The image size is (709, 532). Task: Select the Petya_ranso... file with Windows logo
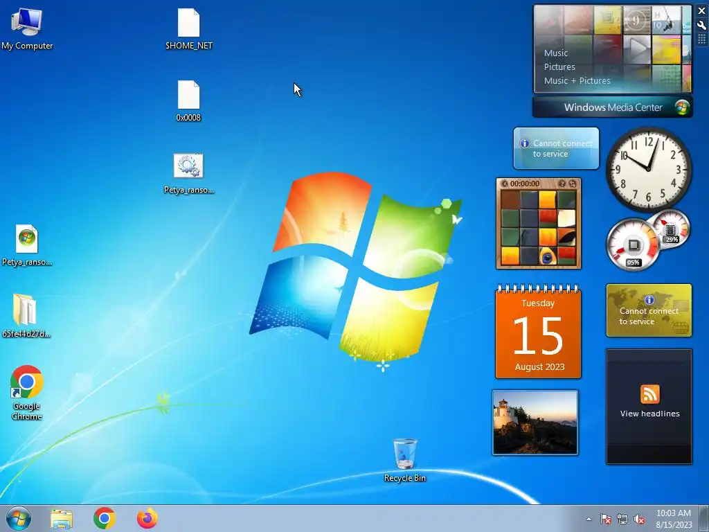27,246
